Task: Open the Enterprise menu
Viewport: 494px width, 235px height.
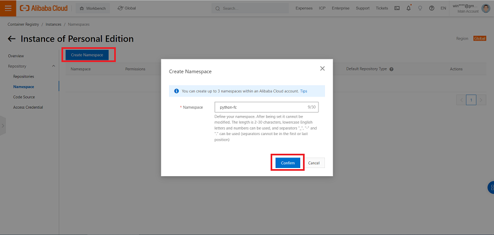Action: 340,8
